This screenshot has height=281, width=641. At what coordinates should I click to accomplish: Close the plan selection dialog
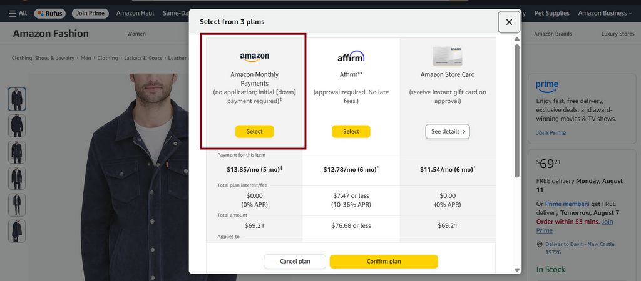coord(509,22)
